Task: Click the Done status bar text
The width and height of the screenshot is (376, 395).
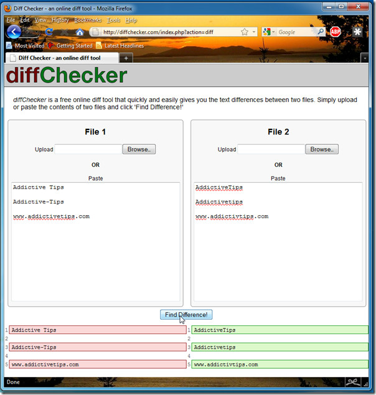Action: (13, 382)
